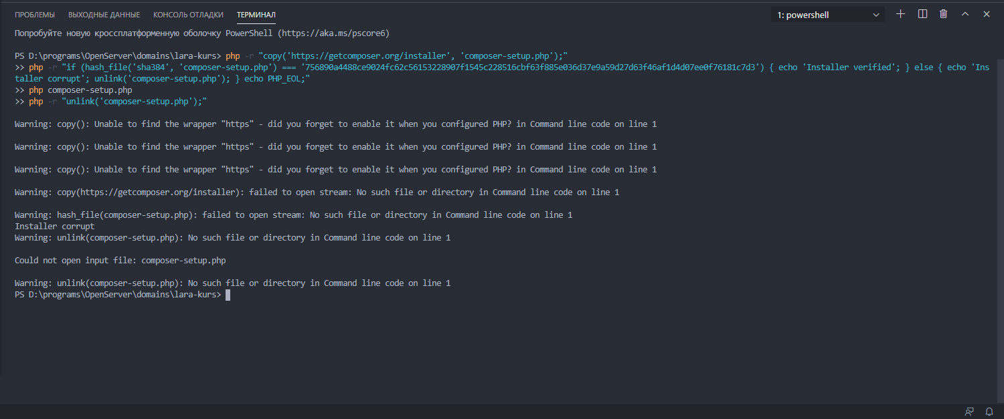
Task: Click the copy(https://getcomposer.org/installer) warning line
Action: coord(317,192)
